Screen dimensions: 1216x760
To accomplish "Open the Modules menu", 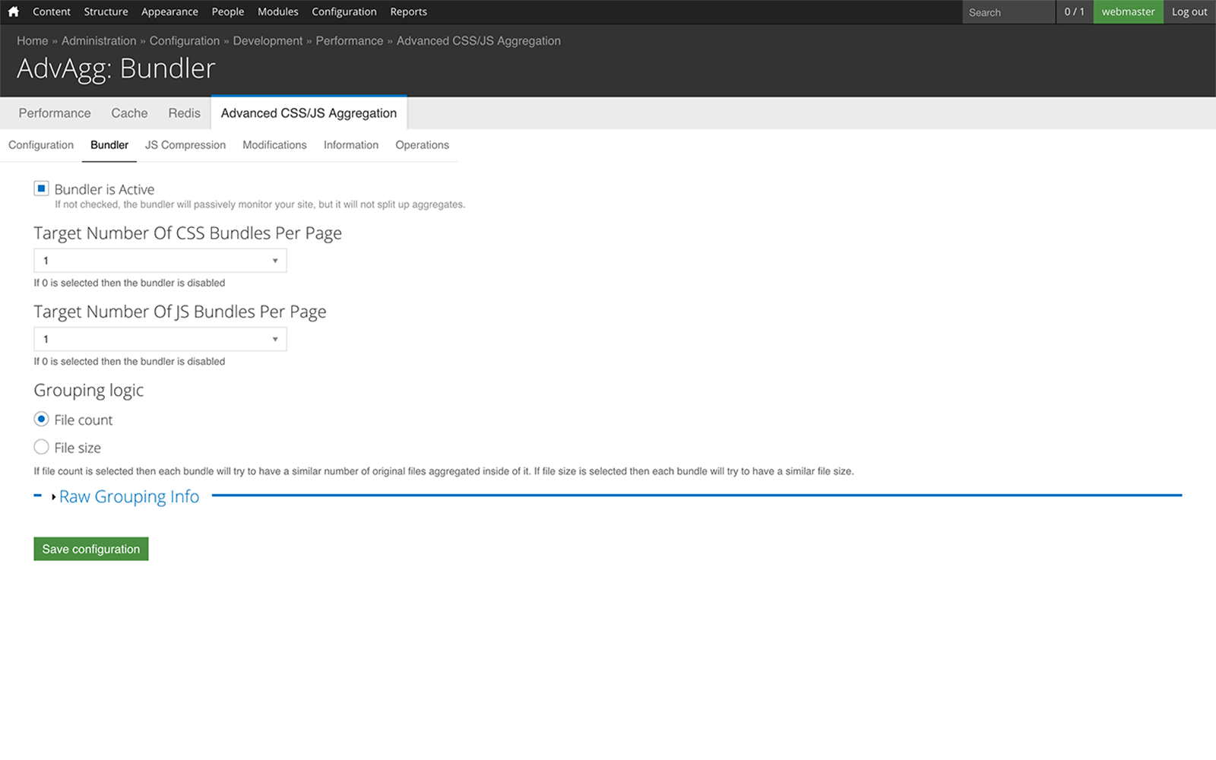I will (278, 11).
